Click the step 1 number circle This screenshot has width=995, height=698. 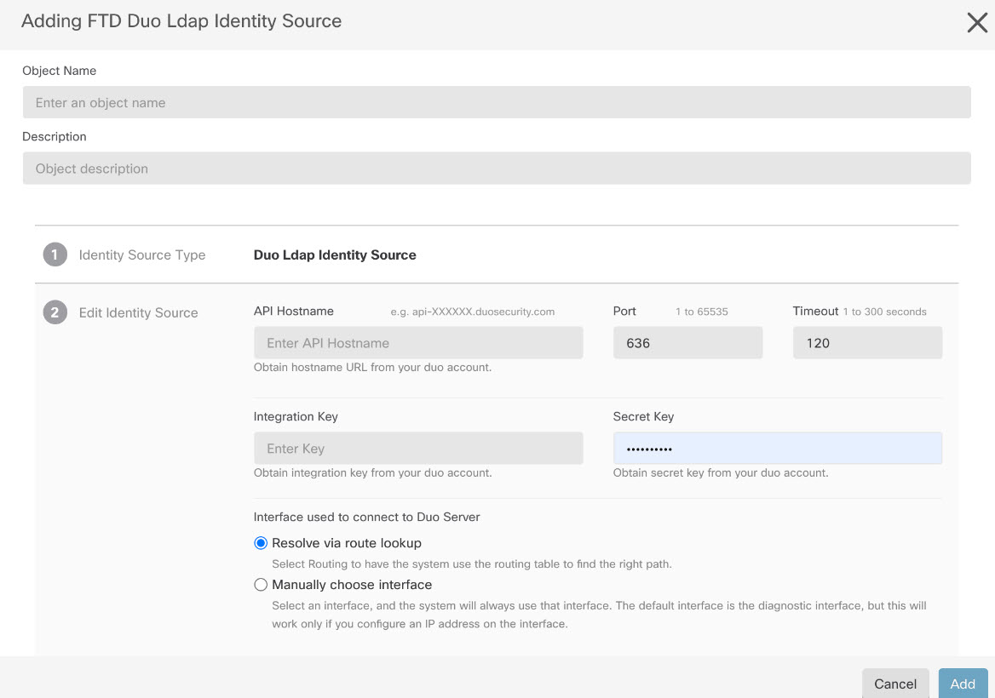click(x=55, y=255)
